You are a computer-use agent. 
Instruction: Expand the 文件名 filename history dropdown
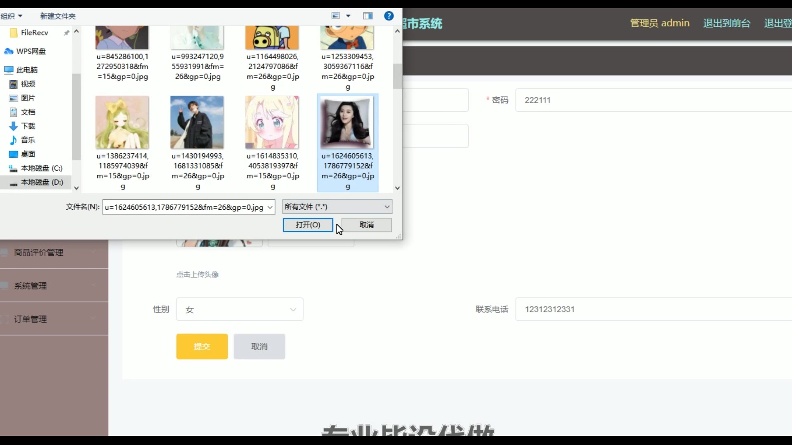[270, 207]
